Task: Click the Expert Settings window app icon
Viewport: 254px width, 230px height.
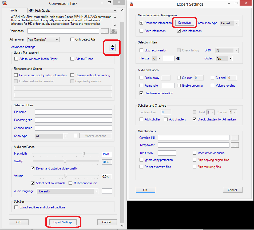Action: [132, 4]
